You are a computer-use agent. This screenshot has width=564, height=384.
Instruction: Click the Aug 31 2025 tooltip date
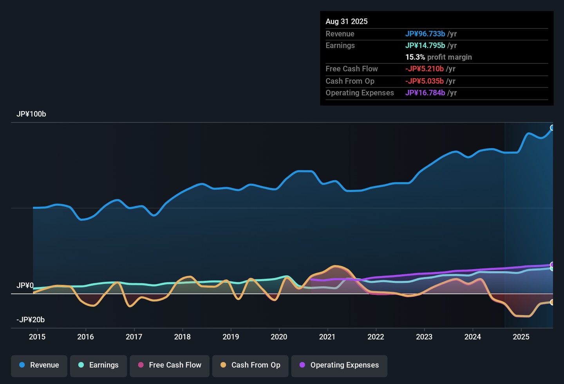pyautogui.click(x=347, y=22)
